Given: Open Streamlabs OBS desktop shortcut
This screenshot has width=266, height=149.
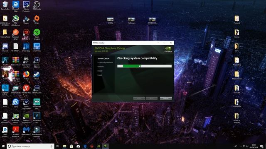Looking at the screenshot, I should click(37, 104).
